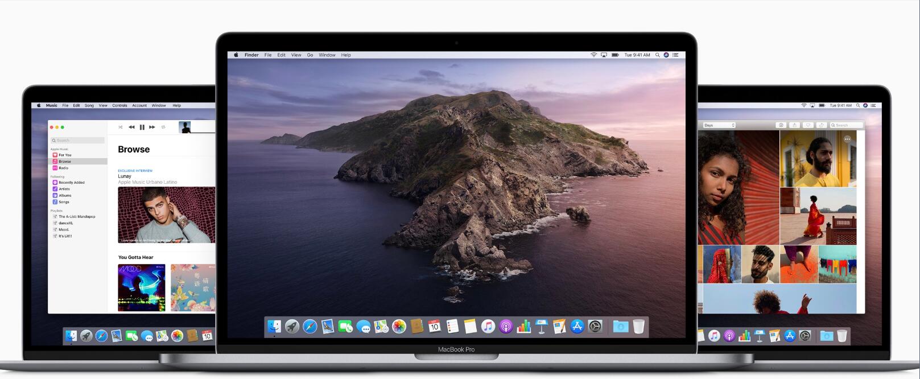Open Calendar in the center dock
The height and width of the screenshot is (379, 920).
tap(434, 327)
